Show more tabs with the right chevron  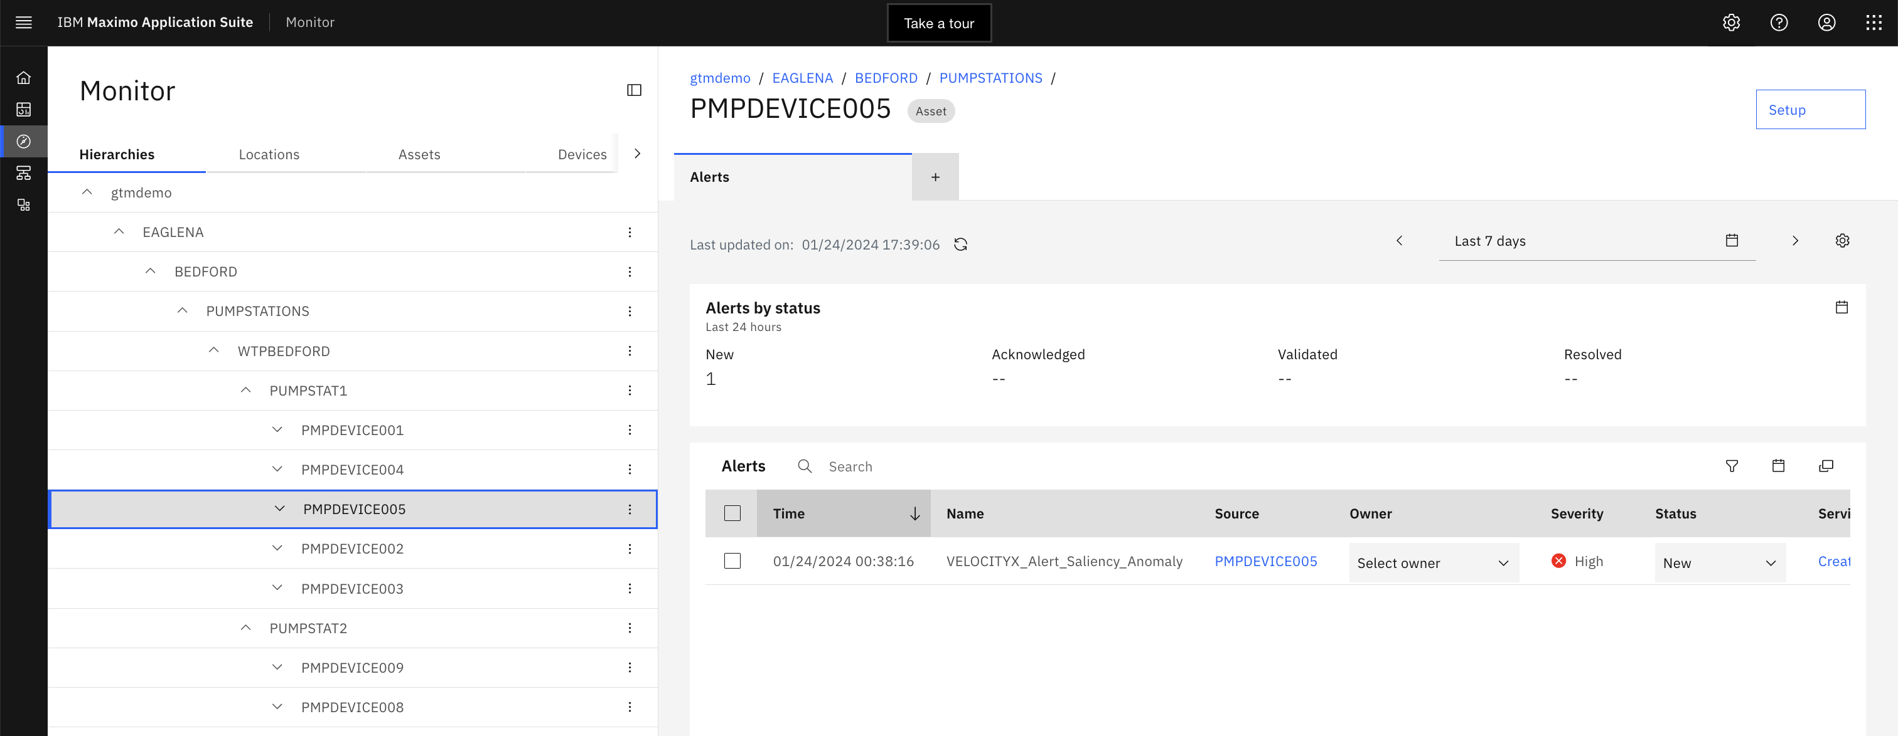(x=637, y=154)
